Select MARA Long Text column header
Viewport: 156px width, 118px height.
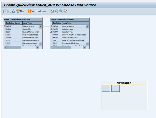pos(32,23)
